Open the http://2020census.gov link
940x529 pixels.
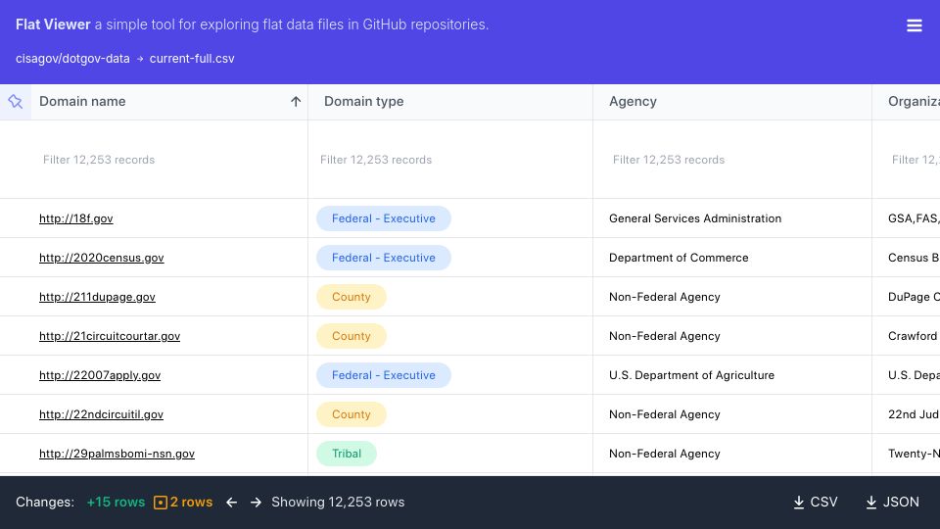(101, 258)
